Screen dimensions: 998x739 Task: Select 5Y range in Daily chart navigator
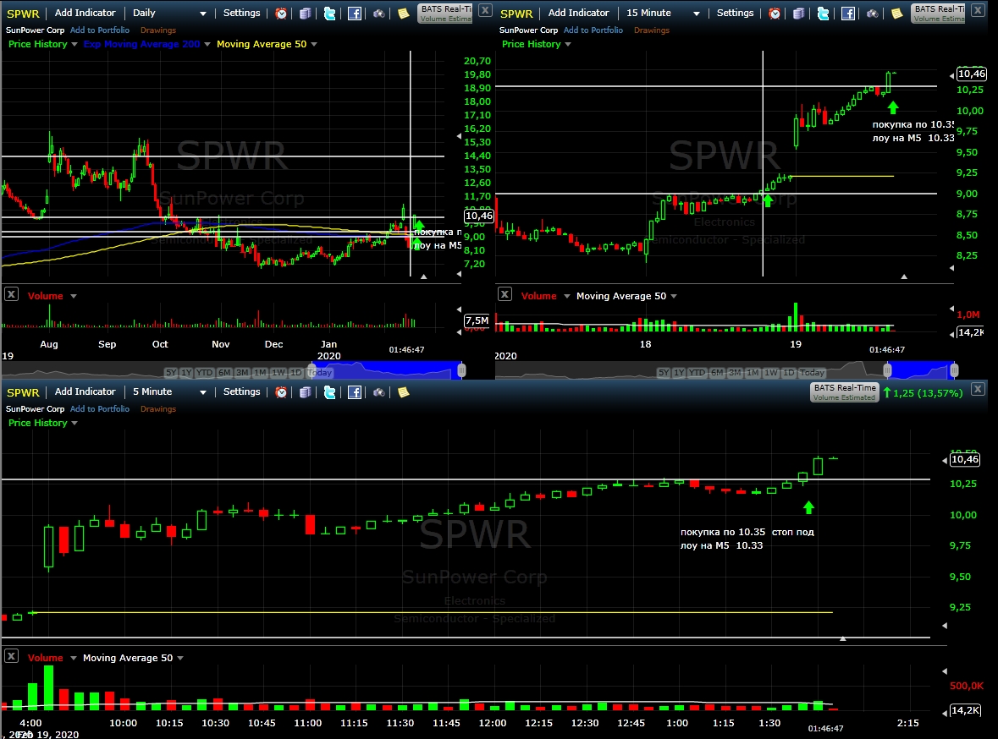[171, 373]
